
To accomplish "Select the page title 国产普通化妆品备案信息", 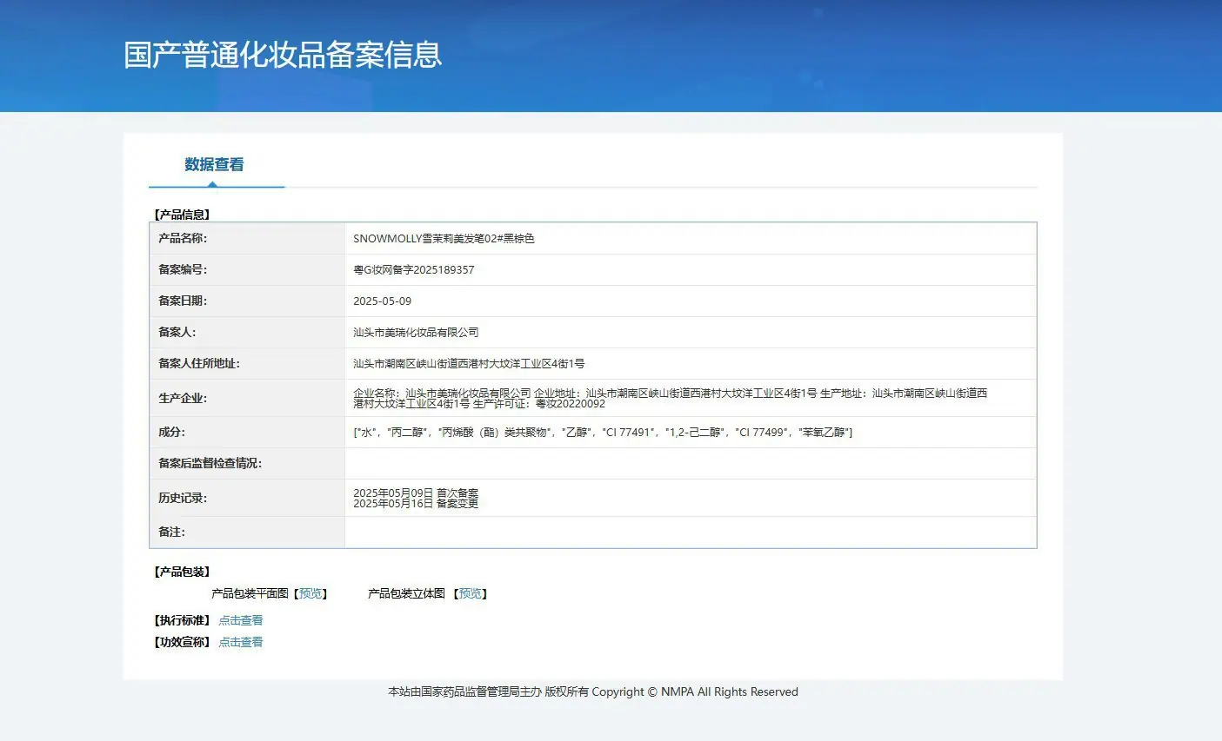I will tap(283, 55).
